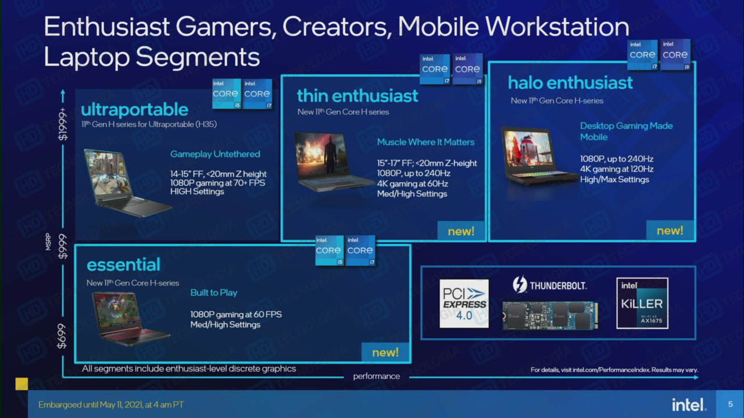Click the Intel logo in the footer
The height and width of the screenshot is (418, 744).
[x=689, y=404]
